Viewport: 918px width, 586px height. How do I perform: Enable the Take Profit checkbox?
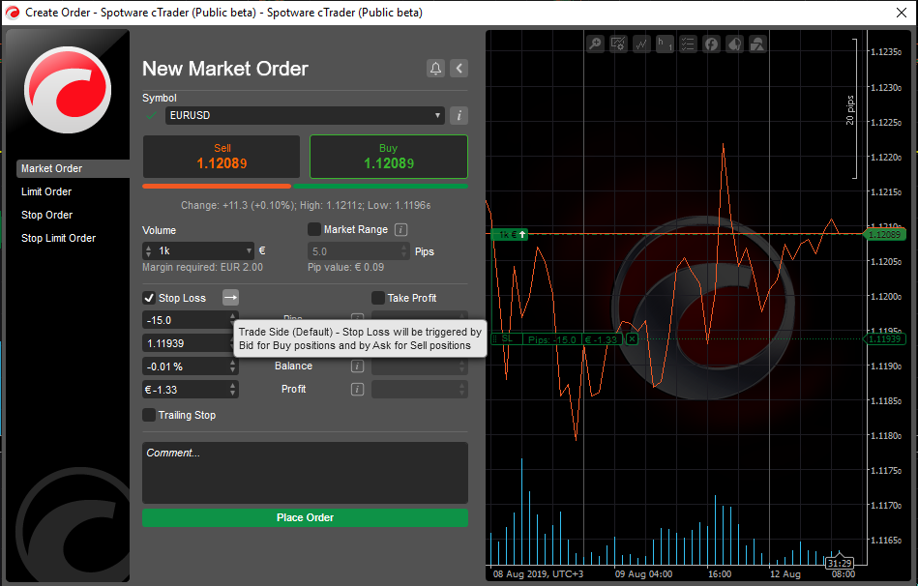pos(378,298)
